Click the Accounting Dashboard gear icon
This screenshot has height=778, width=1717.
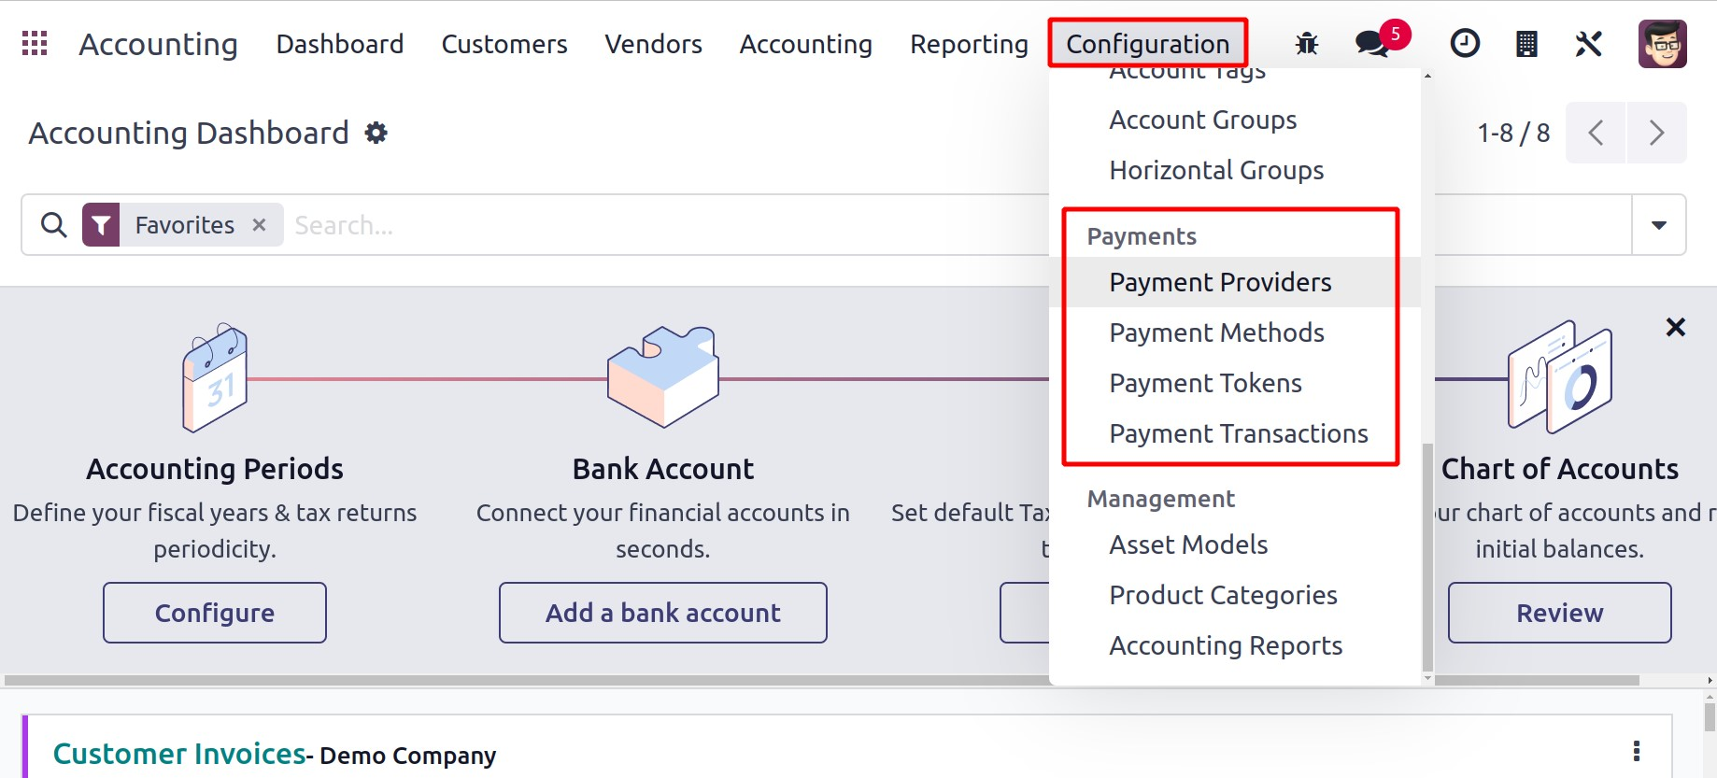click(376, 133)
